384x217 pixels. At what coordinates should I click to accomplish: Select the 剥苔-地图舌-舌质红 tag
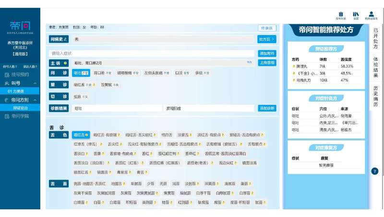pyautogui.click(x=90, y=184)
